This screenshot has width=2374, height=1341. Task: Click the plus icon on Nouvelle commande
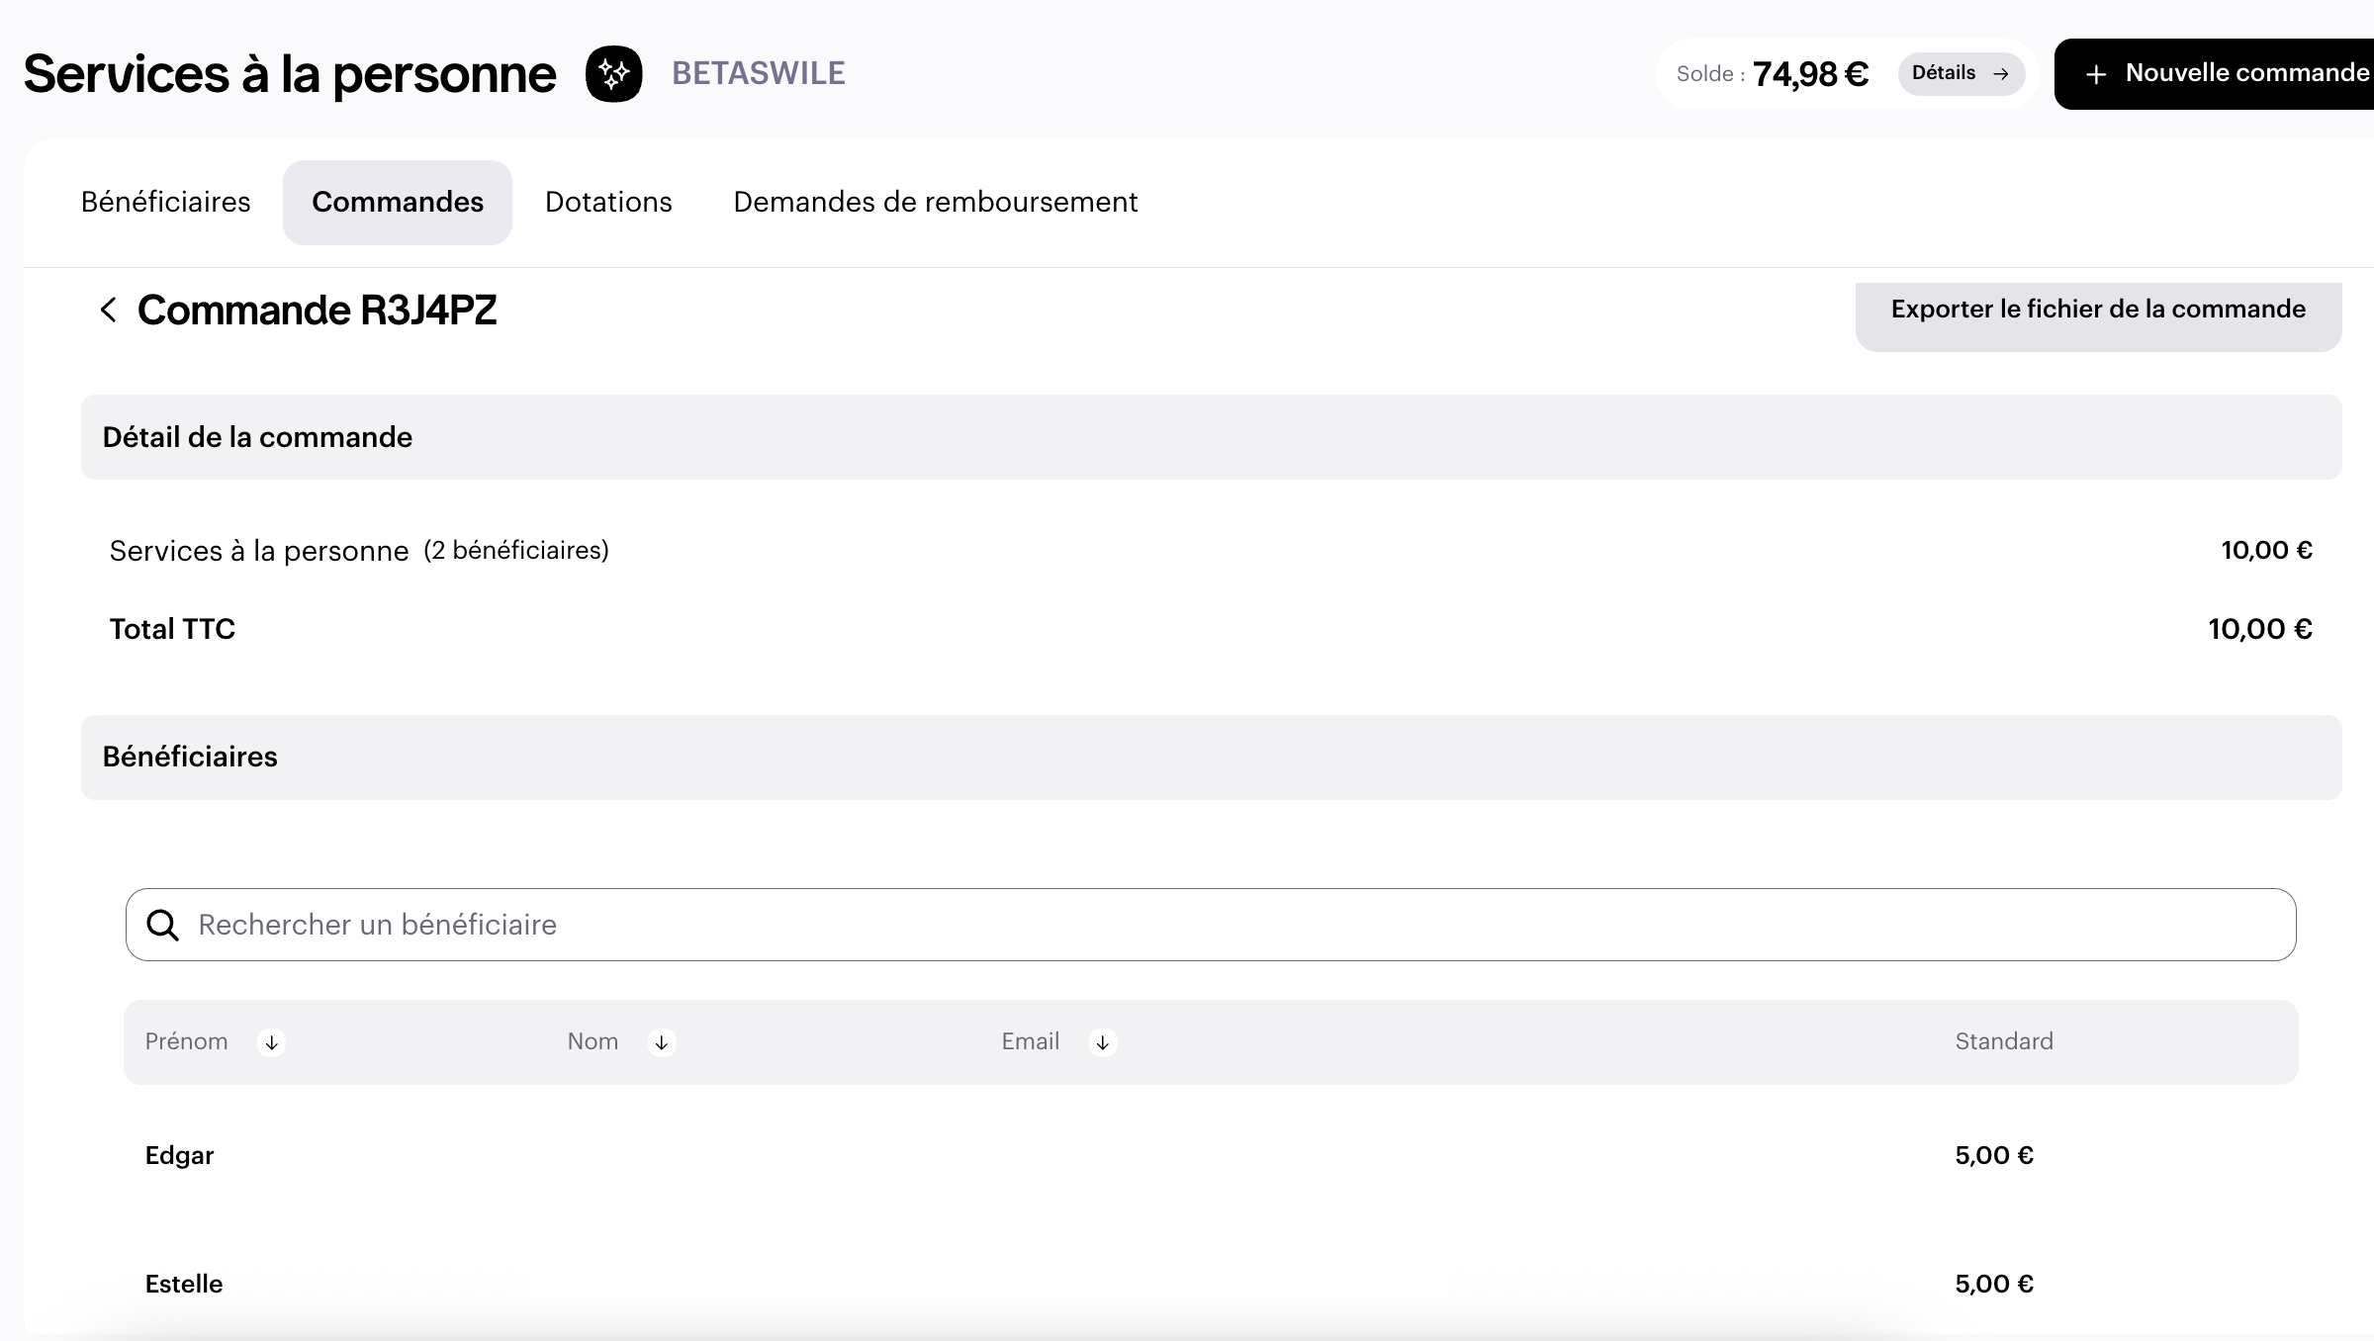[2095, 74]
